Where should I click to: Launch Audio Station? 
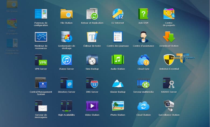pos(118,60)
